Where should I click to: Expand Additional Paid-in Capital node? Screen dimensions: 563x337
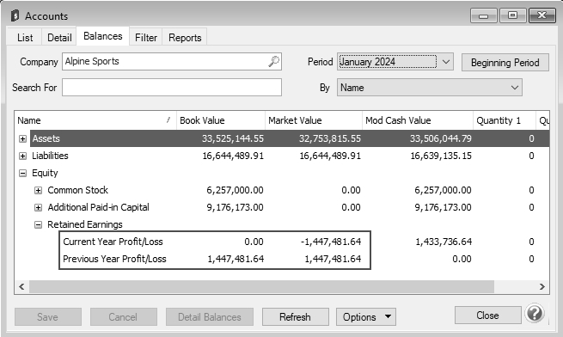click(x=38, y=208)
